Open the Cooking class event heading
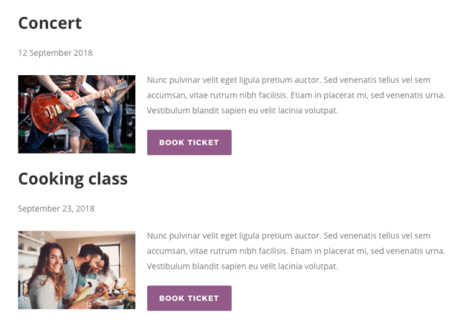 point(73,179)
